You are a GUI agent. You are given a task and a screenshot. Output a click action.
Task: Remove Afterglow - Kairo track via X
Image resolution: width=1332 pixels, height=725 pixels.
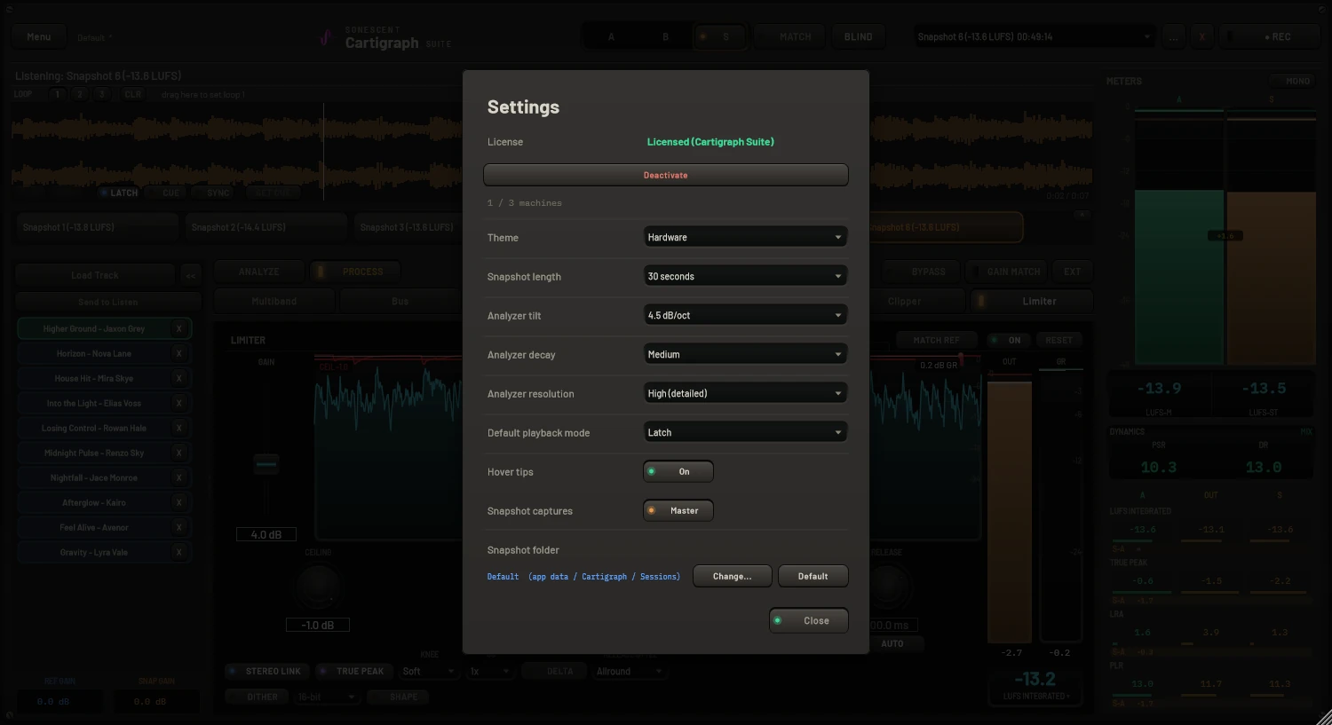178,502
